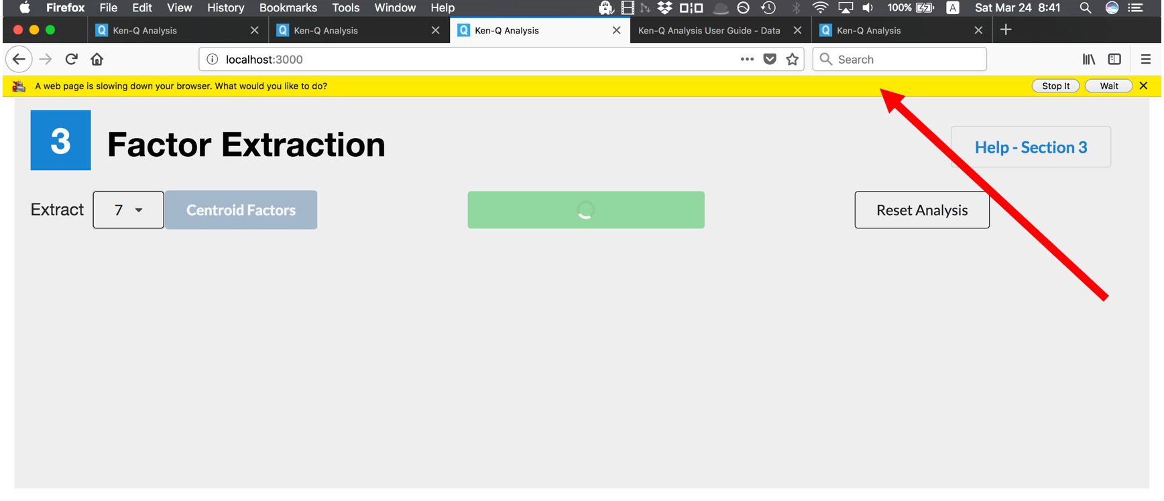
Task: Click the battery status icon
Action: (x=925, y=7)
